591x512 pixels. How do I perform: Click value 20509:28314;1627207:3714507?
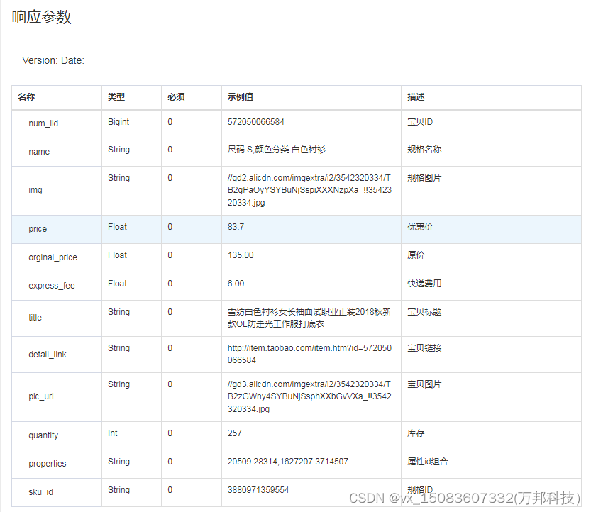coord(288,462)
